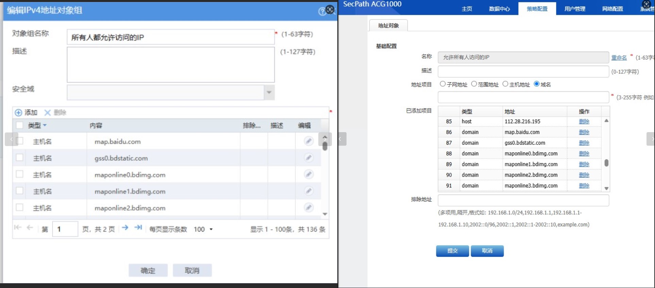Delete row 89 maponline1.bdimg.com
This screenshot has width=655, height=288.
(584, 164)
